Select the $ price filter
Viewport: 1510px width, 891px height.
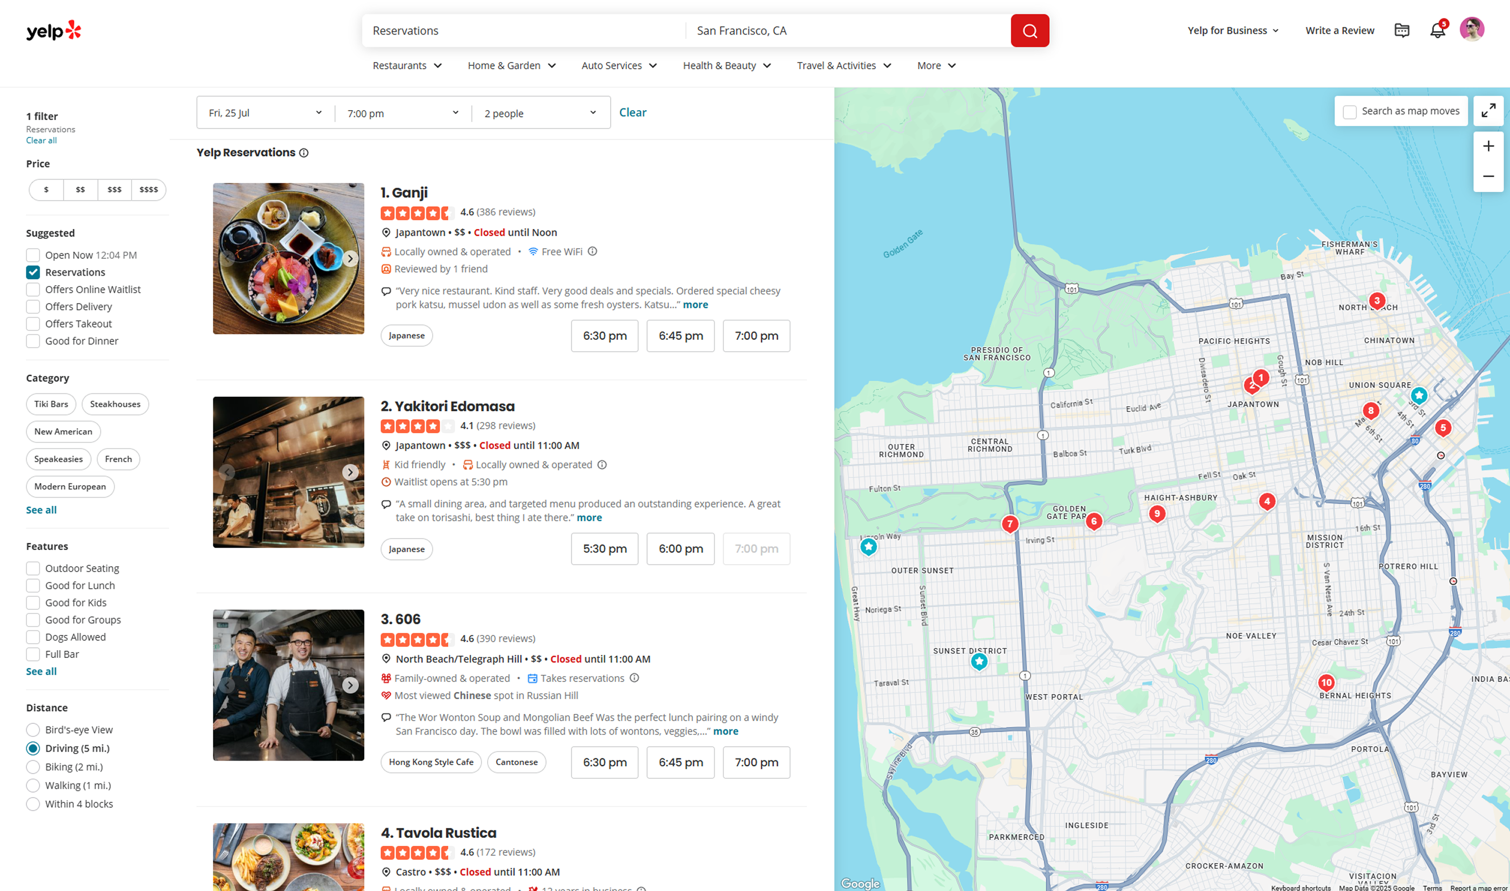[46, 189]
